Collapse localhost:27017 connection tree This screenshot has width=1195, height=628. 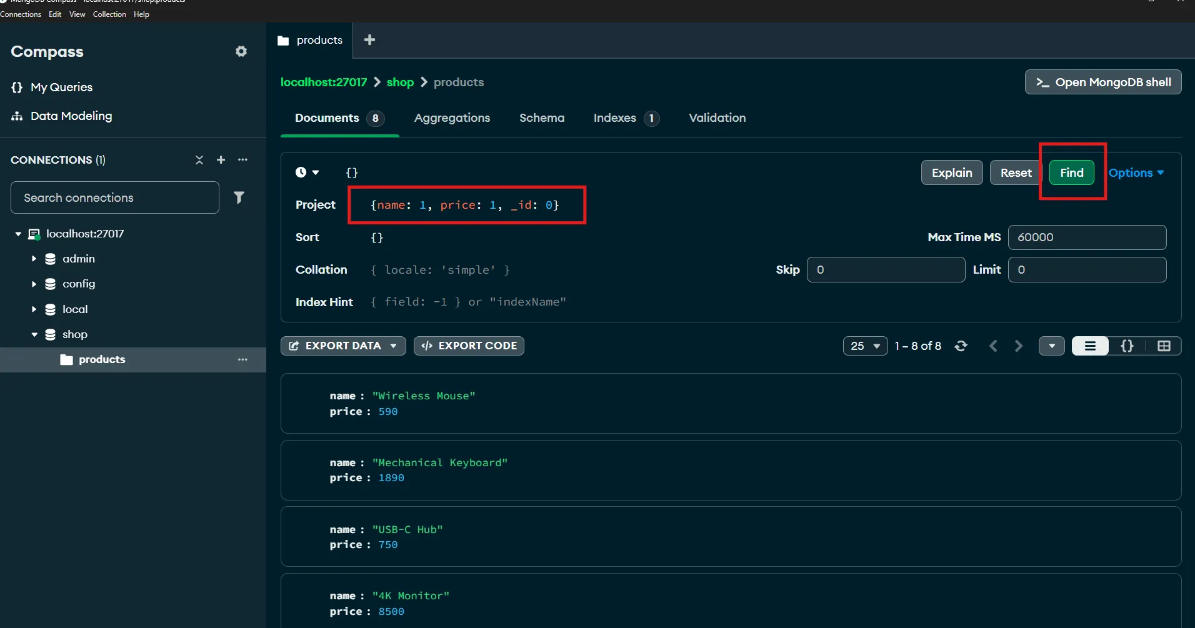pos(18,234)
